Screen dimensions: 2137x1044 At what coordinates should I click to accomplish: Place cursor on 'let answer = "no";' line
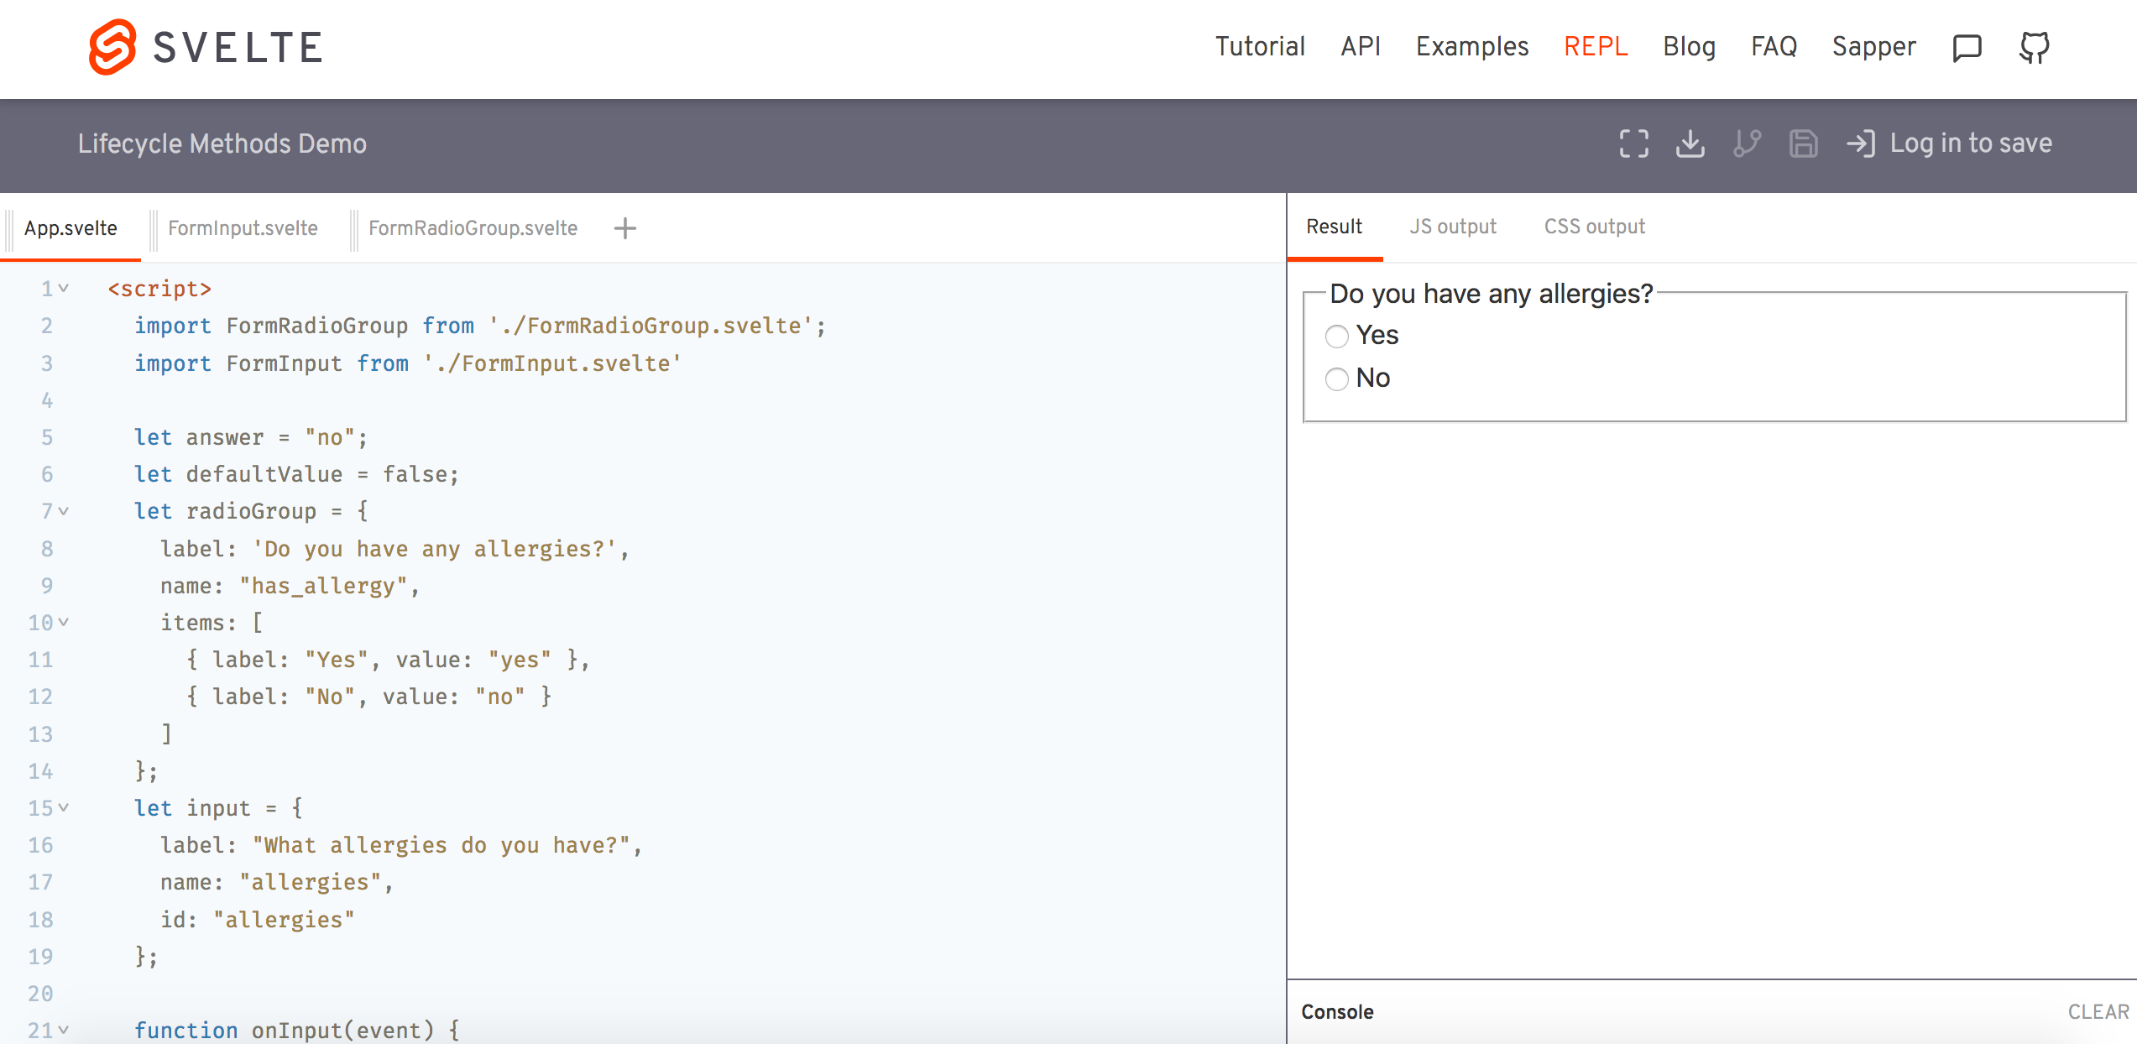click(251, 437)
